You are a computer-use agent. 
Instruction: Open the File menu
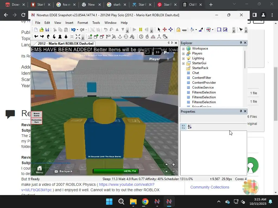37,23
